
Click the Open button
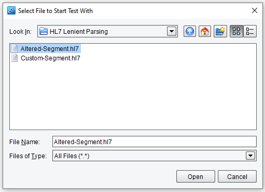196,176
